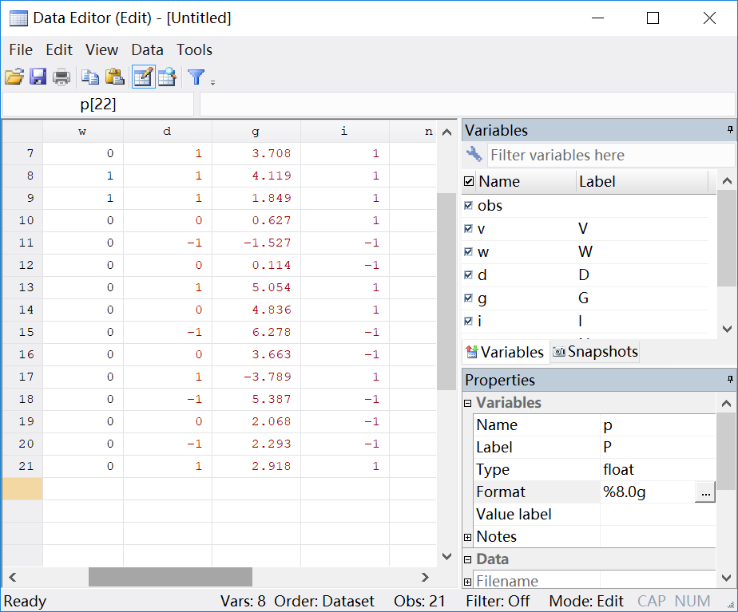738x612 pixels.
Task: Click data grid scroll down arrow
Action: coord(447,556)
